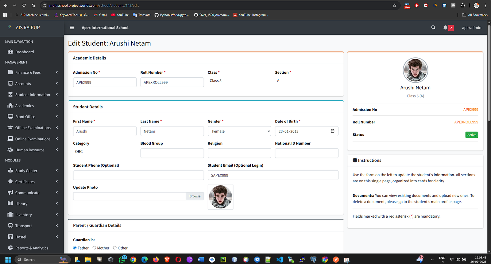Click the Transport bus icon
Viewport: 491px width, 264px height.
point(10,226)
